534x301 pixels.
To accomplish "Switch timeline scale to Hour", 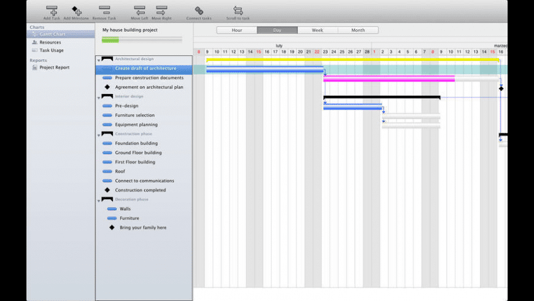I will pyautogui.click(x=237, y=30).
